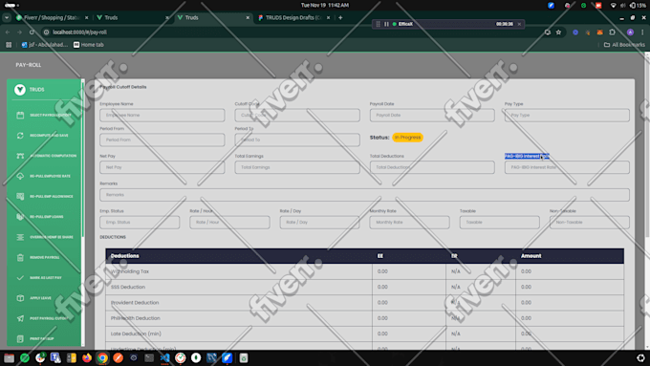Click the Remove Payroll trash icon
650x366 pixels.
point(20,257)
